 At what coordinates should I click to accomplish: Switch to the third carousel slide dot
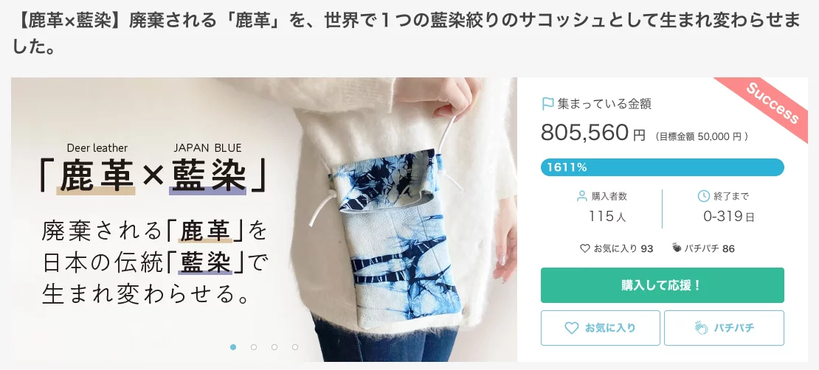[274, 347]
